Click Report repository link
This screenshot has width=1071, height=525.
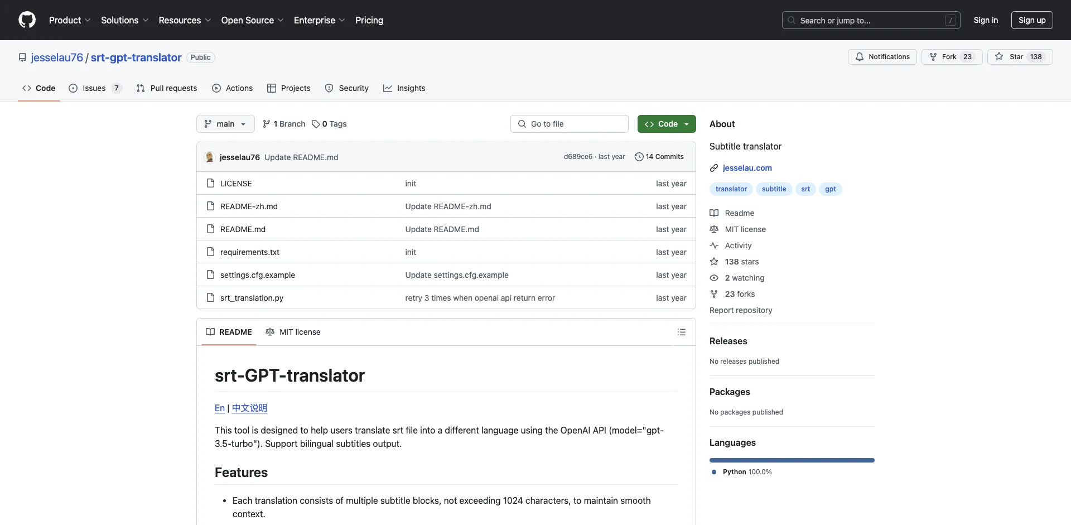pos(741,310)
